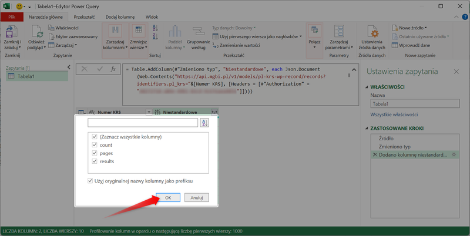
Task: Click Zamienianie wartości
Action: 236,45
